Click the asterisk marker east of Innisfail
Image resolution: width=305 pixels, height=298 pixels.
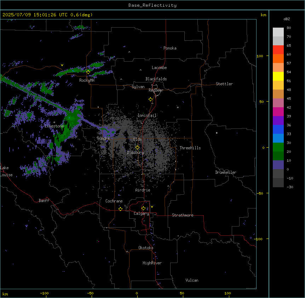178,107
